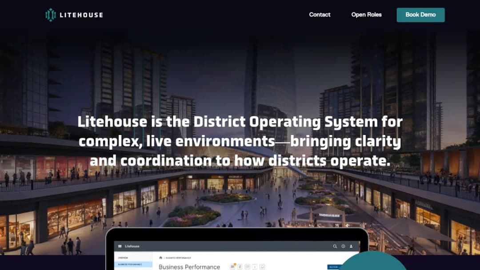The height and width of the screenshot is (270, 480).
Task: Open the user profile icon in dashboard bar
Action: pyautogui.click(x=351, y=246)
